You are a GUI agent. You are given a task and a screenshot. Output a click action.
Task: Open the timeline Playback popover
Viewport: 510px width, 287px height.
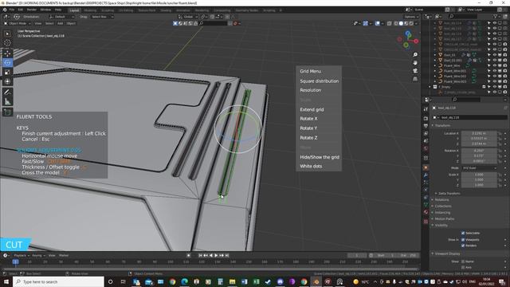(22, 255)
